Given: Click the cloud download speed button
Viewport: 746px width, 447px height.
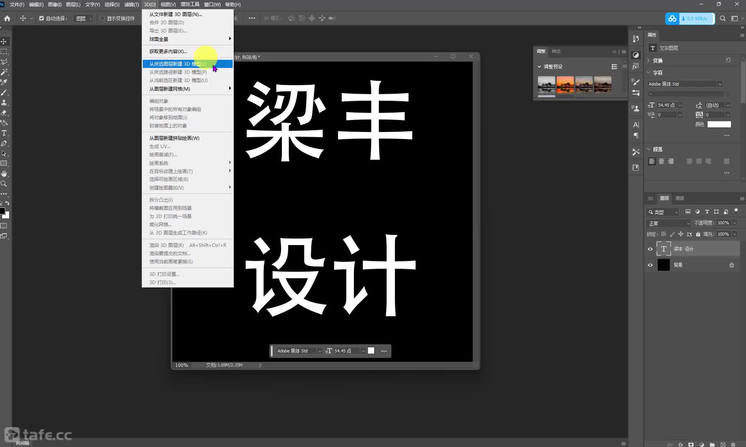Looking at the screenshot, I should pos(690,19).
